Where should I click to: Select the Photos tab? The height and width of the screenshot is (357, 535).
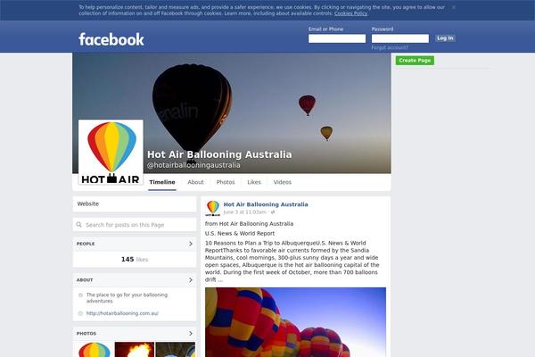click(x=226, y=182)
